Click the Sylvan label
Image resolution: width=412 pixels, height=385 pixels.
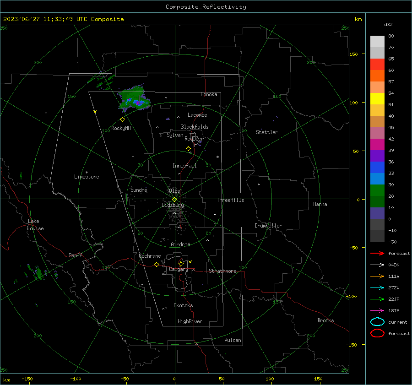[x=175, y=135]
